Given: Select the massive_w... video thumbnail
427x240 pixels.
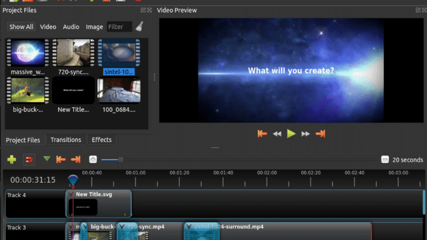Looking at the screenshot, I should click(28, 52).
